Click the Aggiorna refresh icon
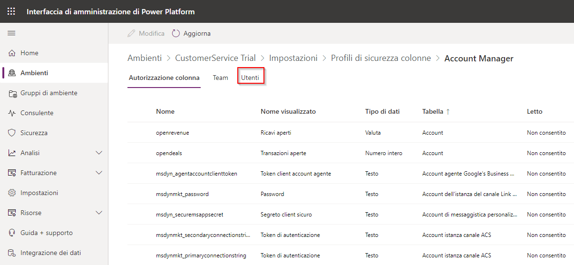 coord(176,33)
